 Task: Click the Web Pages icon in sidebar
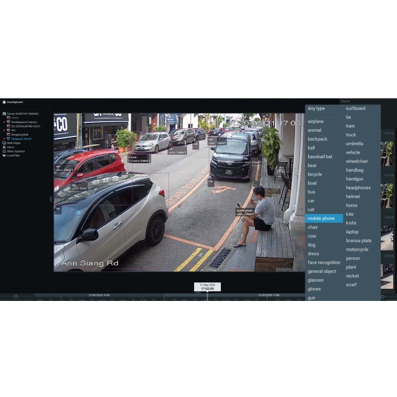4,143
